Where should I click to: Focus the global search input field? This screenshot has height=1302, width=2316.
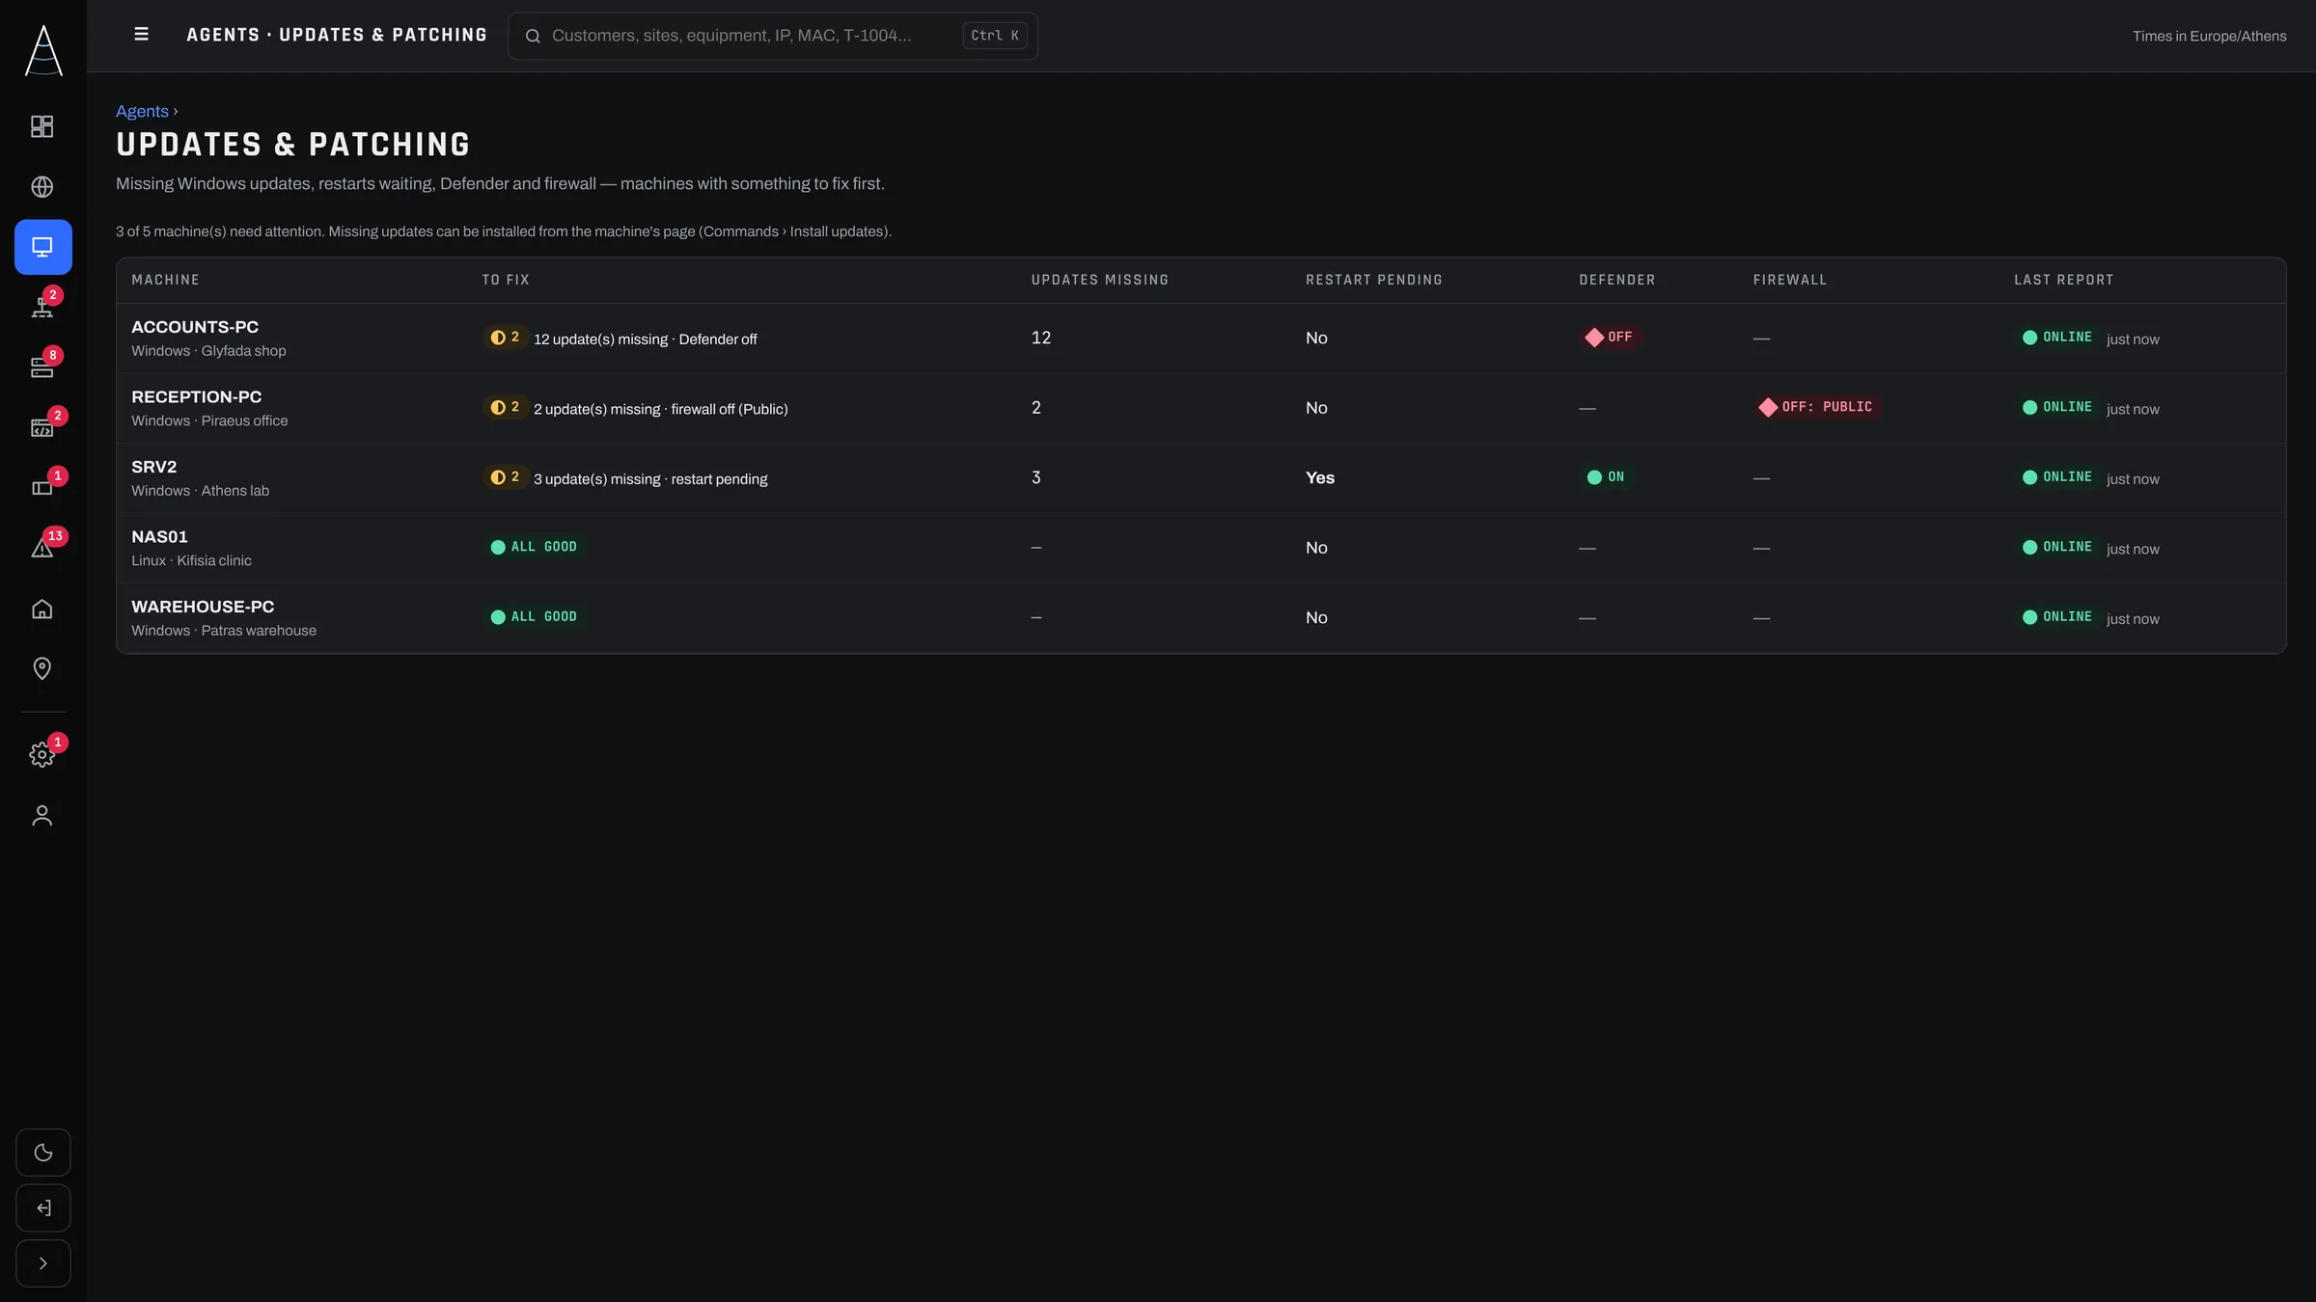click(772, 36)
